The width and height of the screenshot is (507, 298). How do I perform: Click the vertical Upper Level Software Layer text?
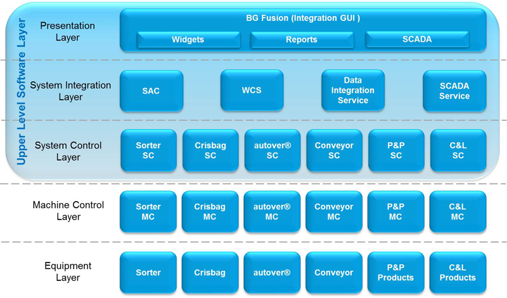tap(22, 92)
